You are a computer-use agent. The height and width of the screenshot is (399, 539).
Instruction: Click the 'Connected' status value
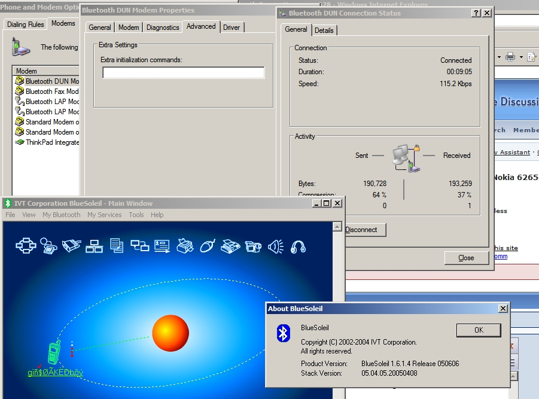coord(456,60)
